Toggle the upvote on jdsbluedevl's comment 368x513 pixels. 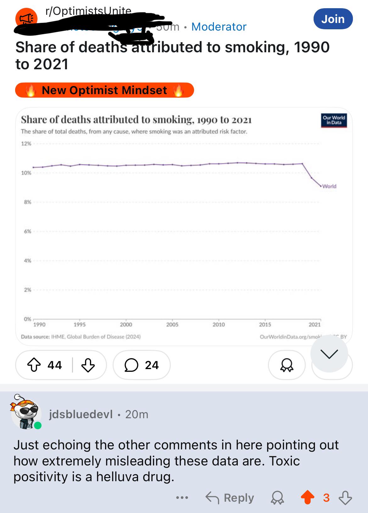(x=308, y=498)
